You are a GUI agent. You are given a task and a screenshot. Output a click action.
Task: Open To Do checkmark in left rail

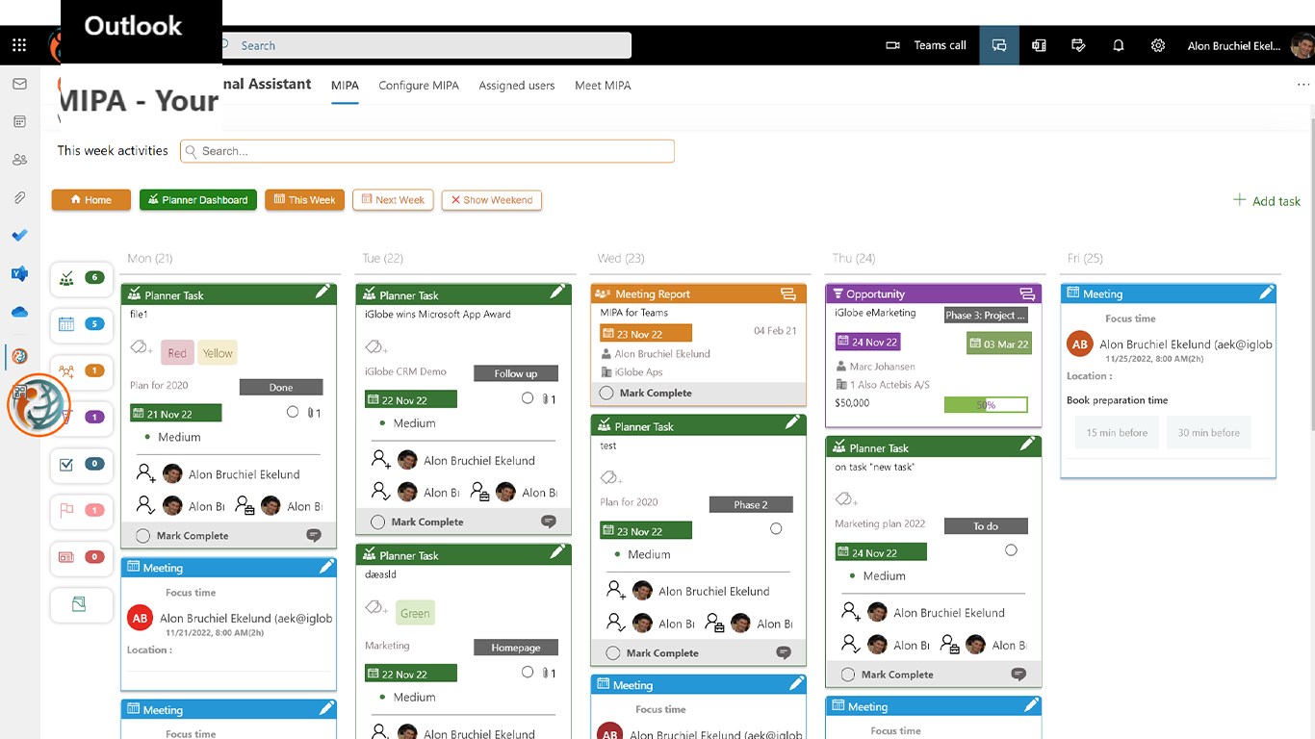point(19,236)
